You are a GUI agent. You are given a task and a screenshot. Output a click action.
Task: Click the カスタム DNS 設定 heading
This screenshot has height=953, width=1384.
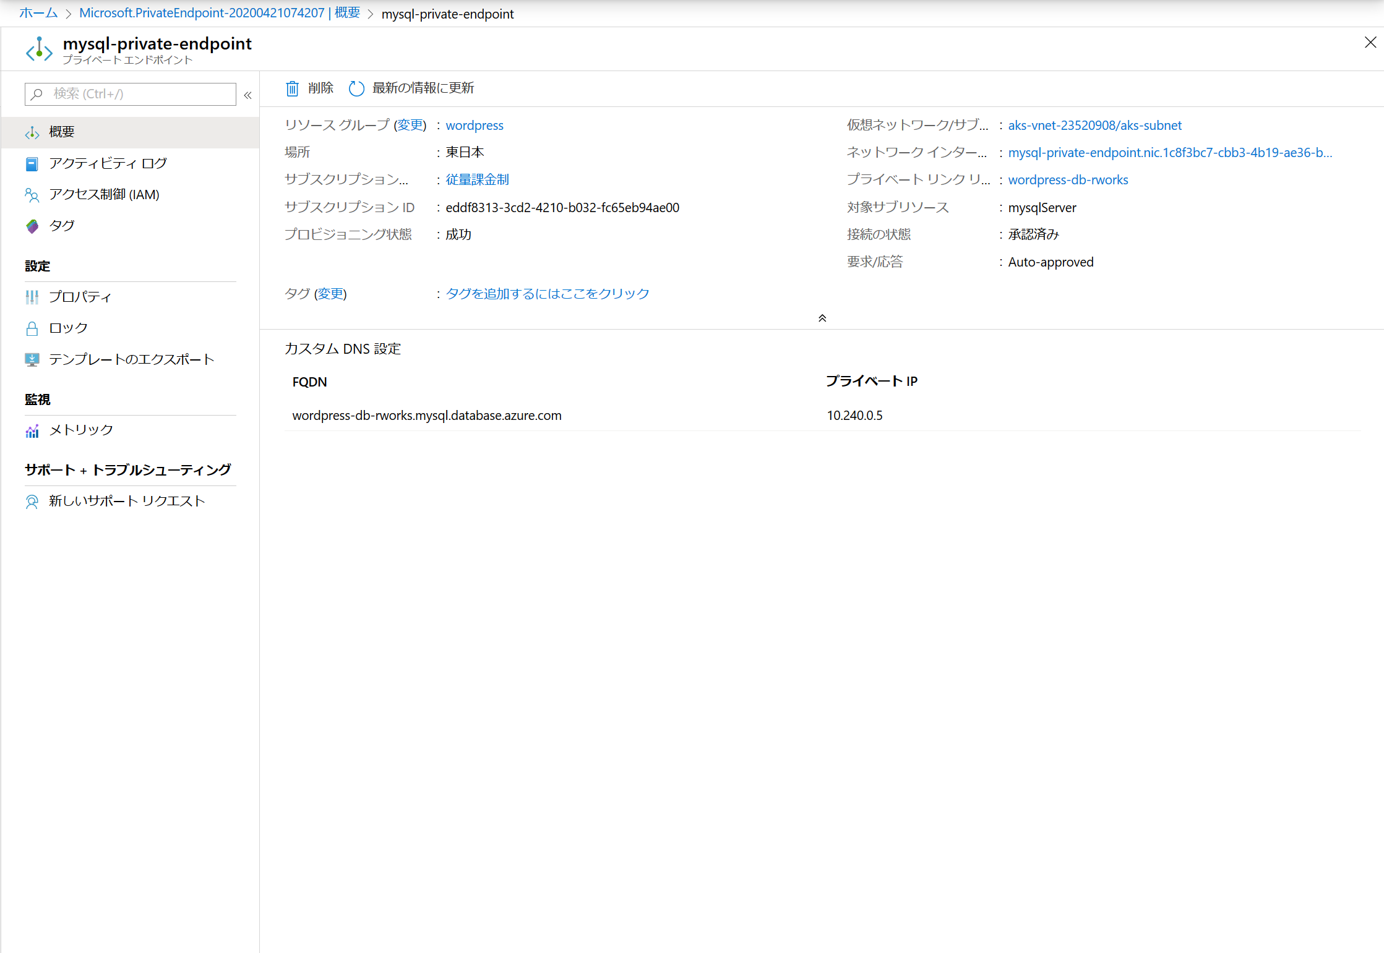click(x=343, y=349)
